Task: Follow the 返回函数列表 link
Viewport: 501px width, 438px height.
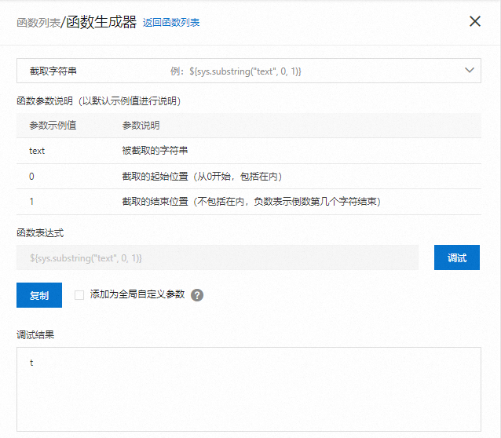Action: 171,23
